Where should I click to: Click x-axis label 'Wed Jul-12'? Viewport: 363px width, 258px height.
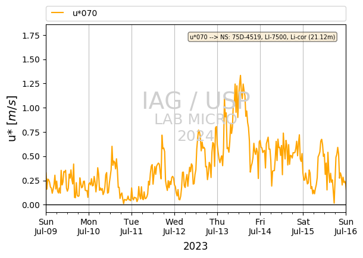174,226
